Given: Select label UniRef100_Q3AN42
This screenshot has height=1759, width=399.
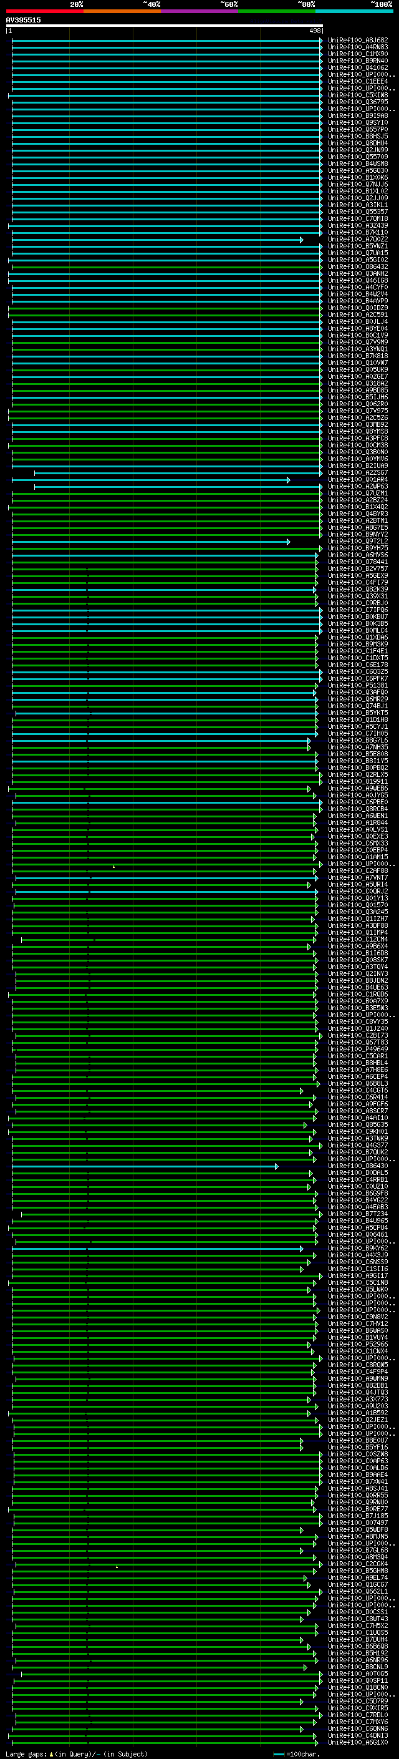Looking at the screenshot, I should (358, 274).
